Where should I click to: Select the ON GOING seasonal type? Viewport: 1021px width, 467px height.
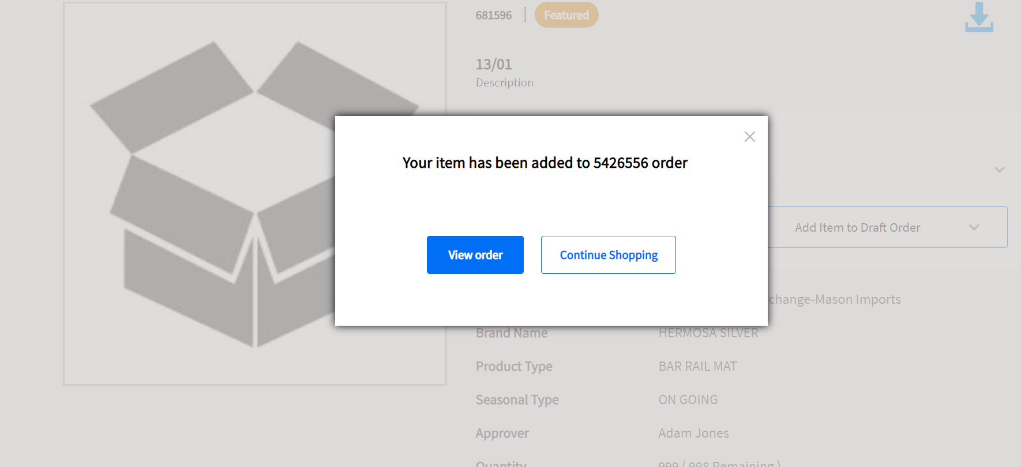pyautogui.click(x=688, y=399)
